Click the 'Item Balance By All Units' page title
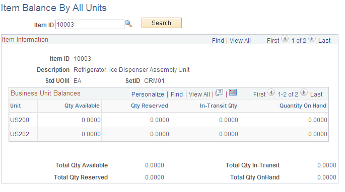Screen dimensions: 345x192 [54, 8]
